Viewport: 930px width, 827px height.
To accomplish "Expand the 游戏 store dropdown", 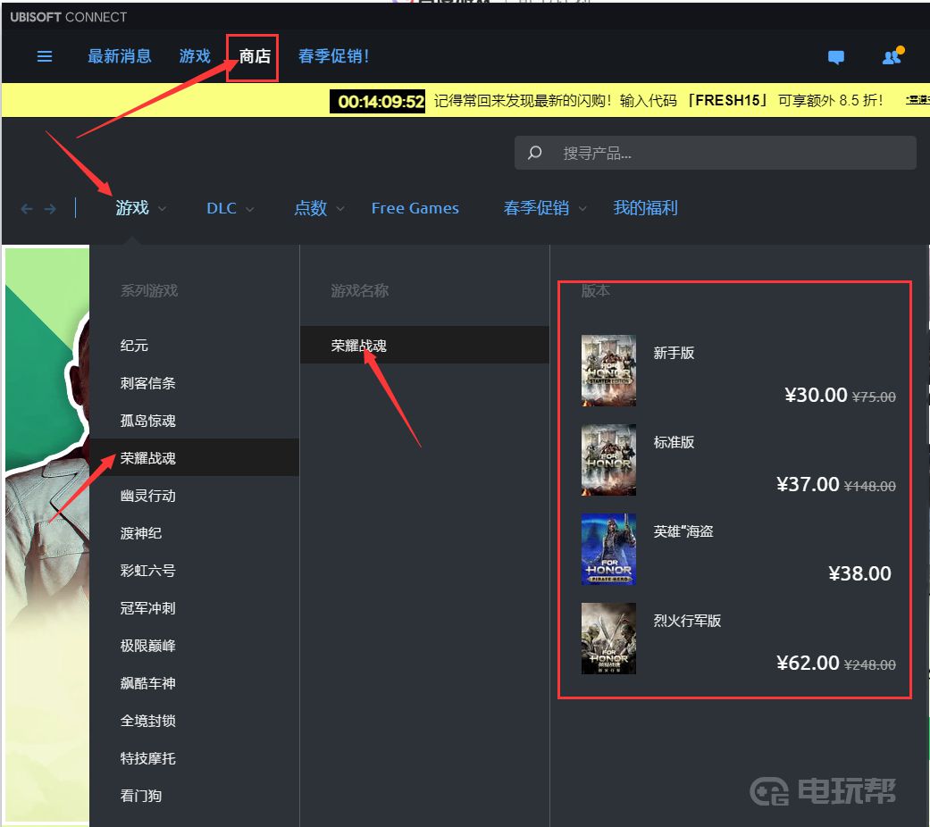I will point(141,208).
